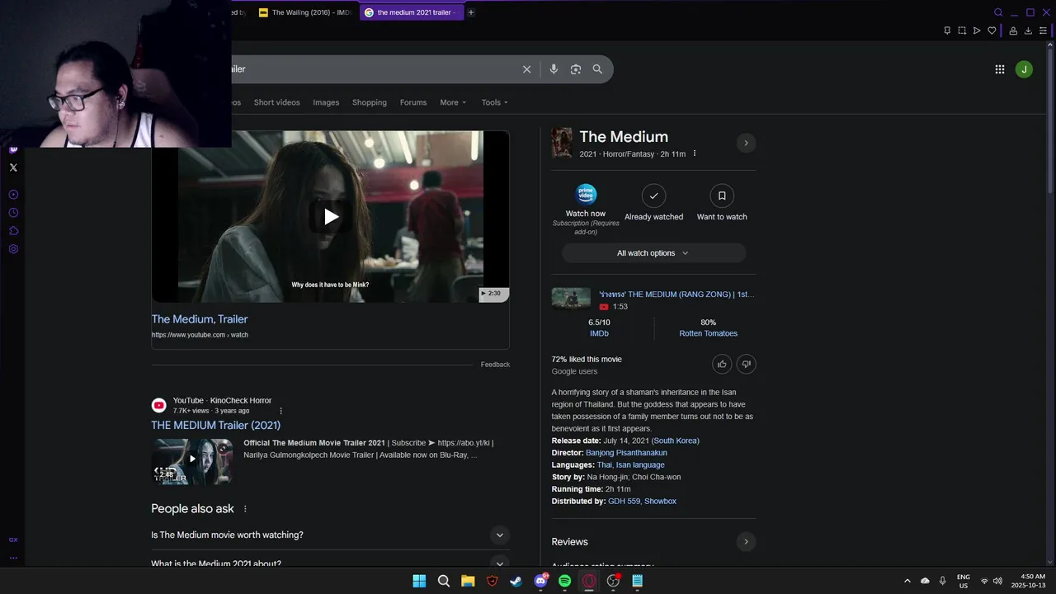Open 'The Medium, Trailer' result link

[x=200, y=319]
